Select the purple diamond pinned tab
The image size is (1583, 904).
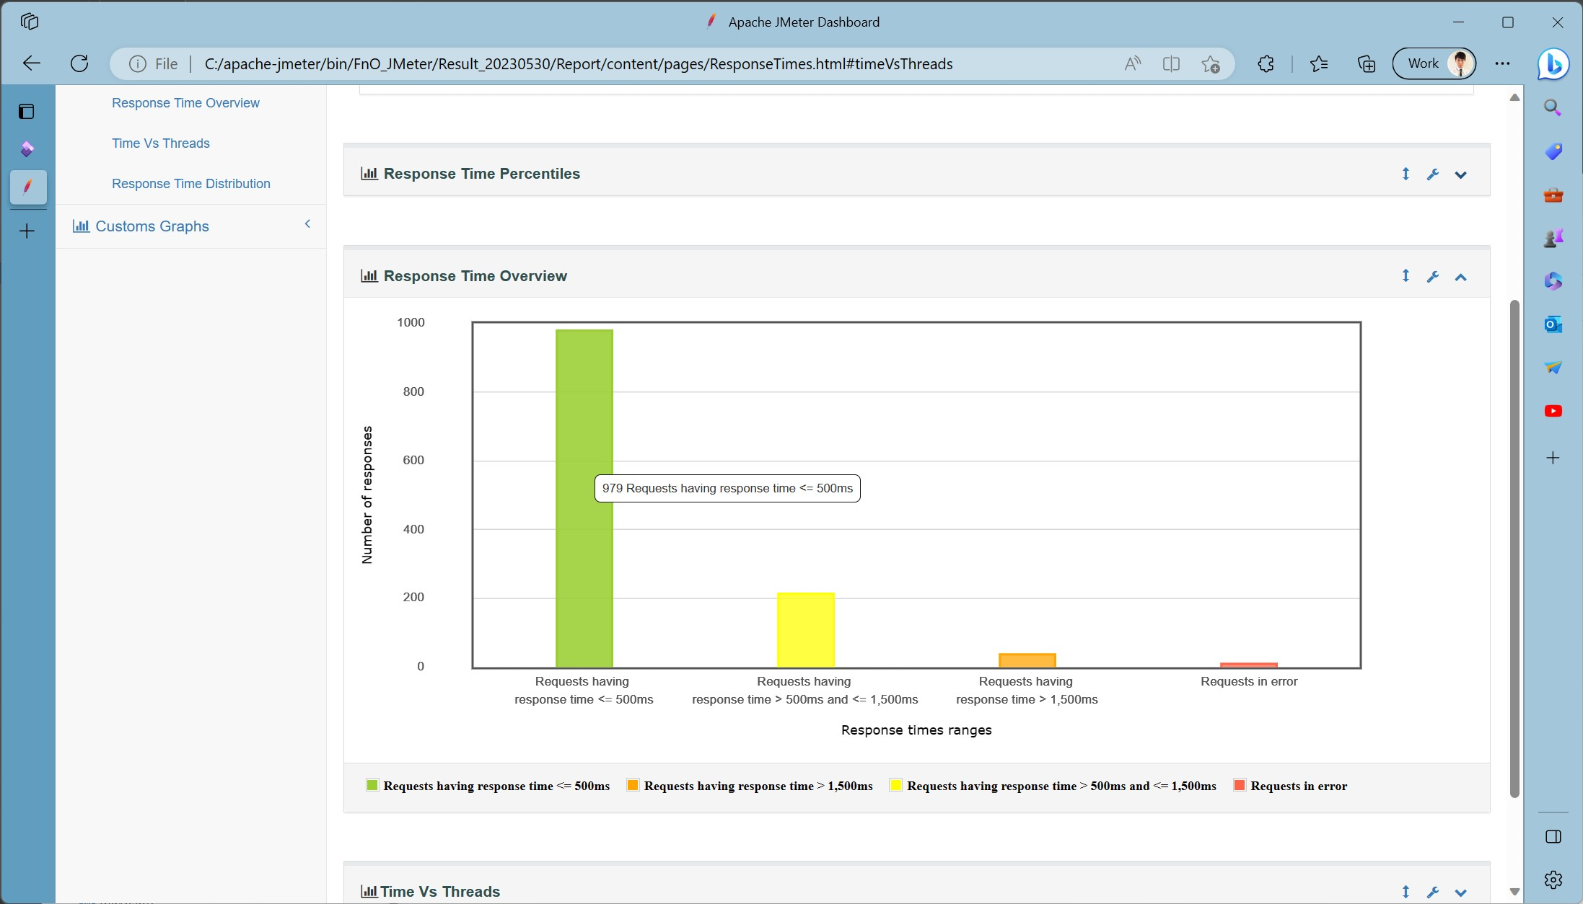(x=27, y=149)
